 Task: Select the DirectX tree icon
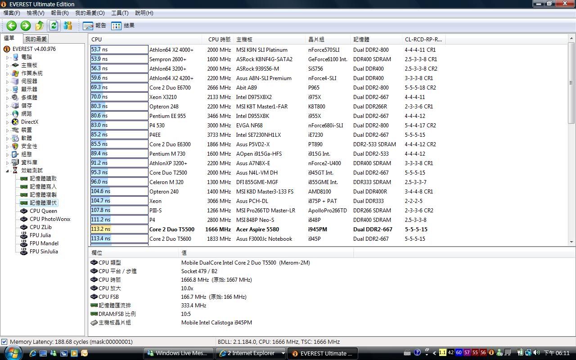pos(16,122)
